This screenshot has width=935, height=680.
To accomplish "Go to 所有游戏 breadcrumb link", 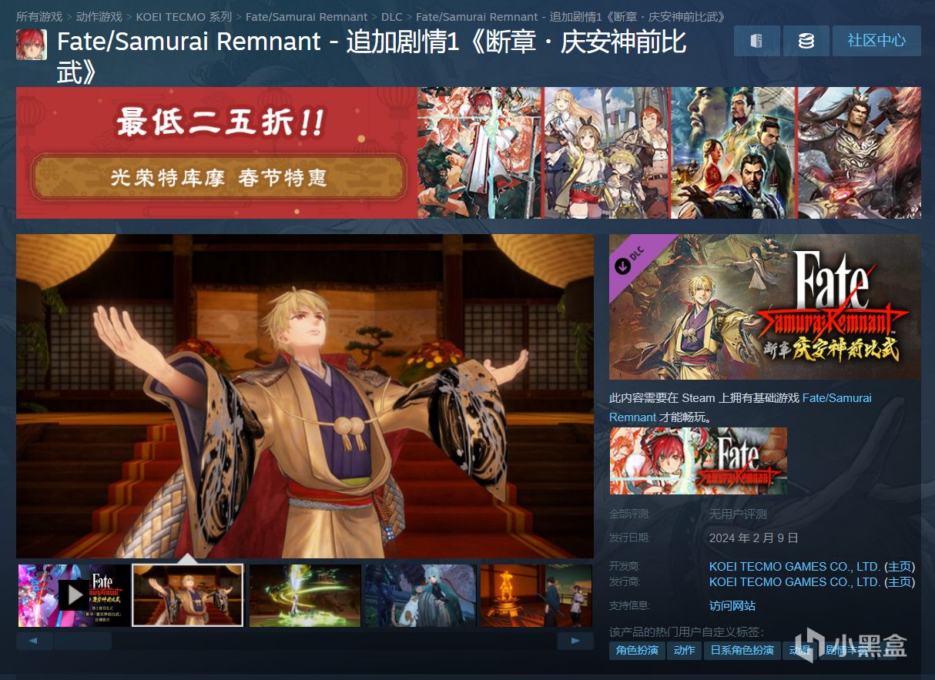I will point(39,16).
